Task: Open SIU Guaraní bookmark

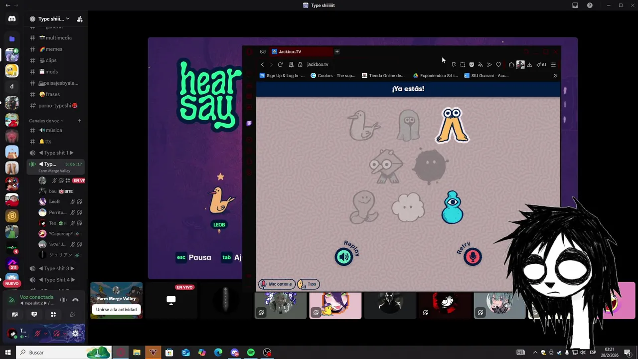Action: point(486,76)
